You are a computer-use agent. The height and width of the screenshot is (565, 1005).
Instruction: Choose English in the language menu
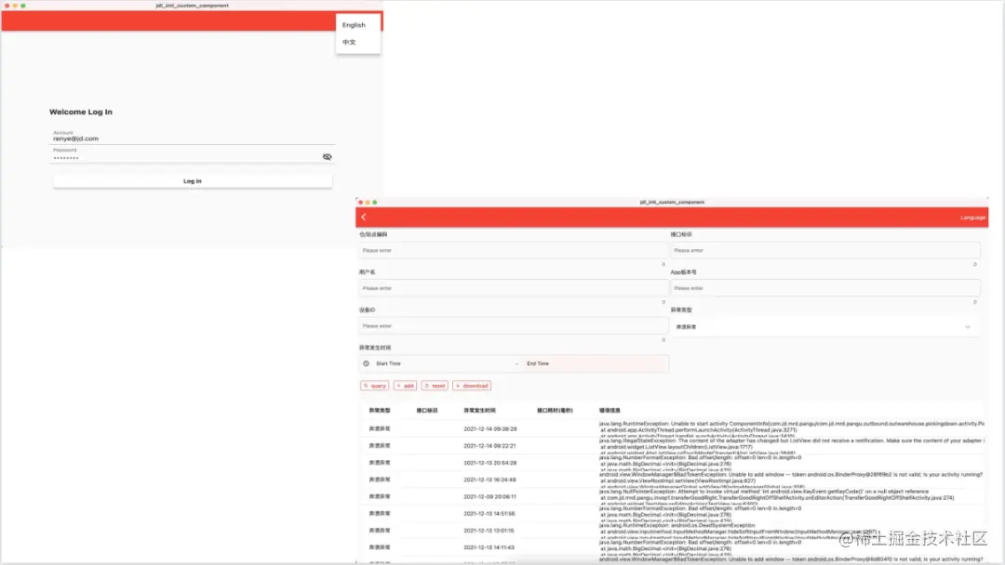tap(354, 25)
